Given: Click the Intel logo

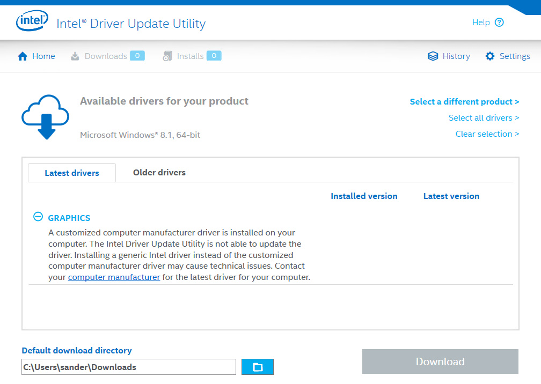Looking at the screenshot, I should (32, 21).
